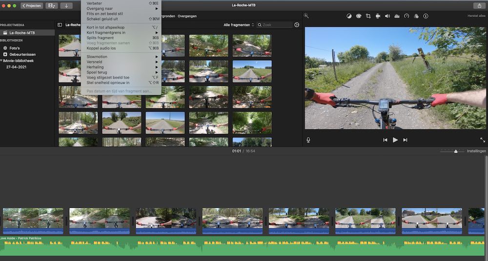Click 'Herstel alles' to reset adjustments
The width and height of the screenshot is (488, 261).
tap(476, 16)
